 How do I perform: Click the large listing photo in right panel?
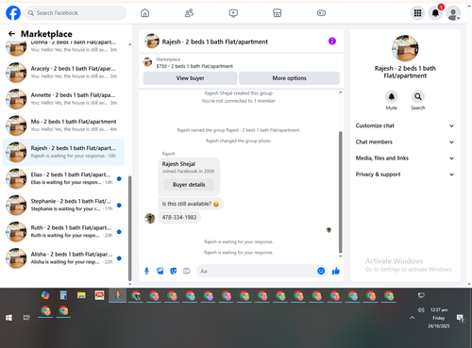coord(405,48)
